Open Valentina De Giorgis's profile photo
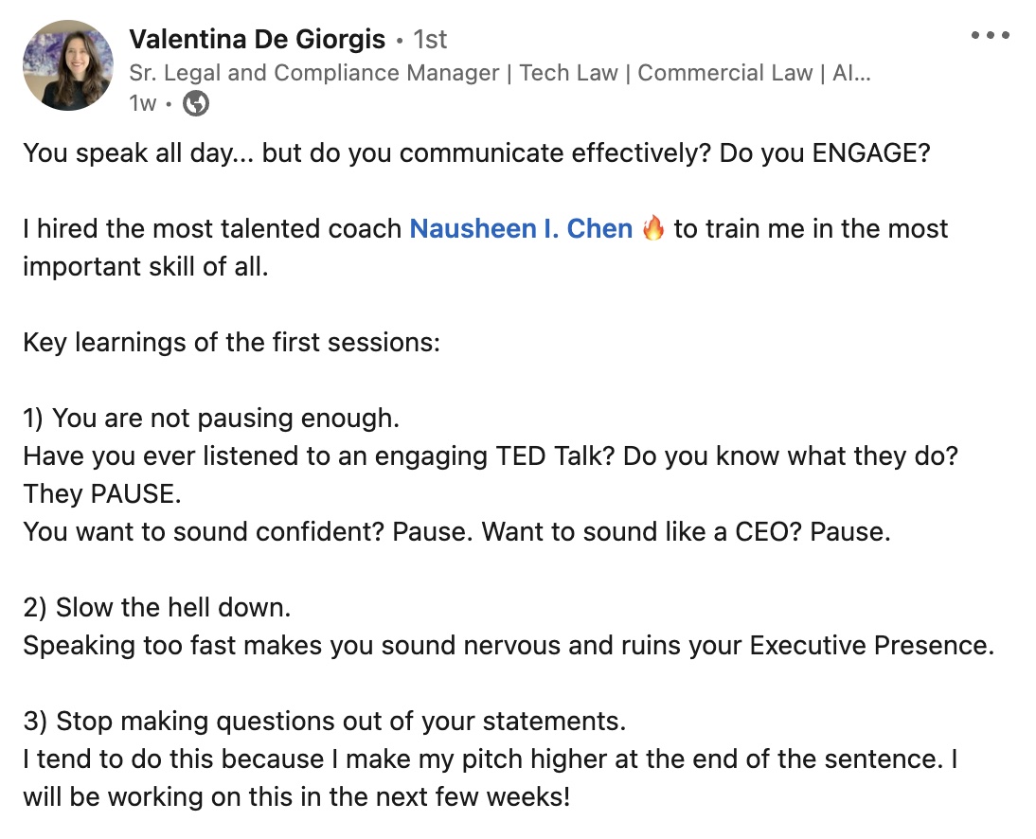Image resolution: width=1036 pixels, height=839 pixels. tap(68, 64)
